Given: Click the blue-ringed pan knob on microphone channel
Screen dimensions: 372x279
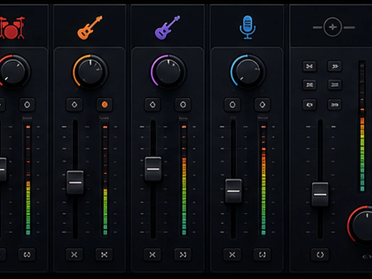Looking at the screenshot, I should [x=248, y=71].
